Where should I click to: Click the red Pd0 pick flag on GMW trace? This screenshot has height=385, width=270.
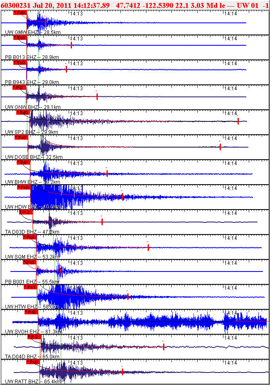point(20,12)
